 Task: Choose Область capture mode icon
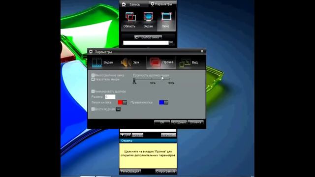[x=129, y=20]
